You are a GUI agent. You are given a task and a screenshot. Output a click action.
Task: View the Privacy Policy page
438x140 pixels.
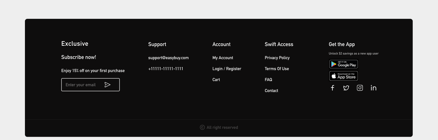pyautogui.click(x=277, y=58)
